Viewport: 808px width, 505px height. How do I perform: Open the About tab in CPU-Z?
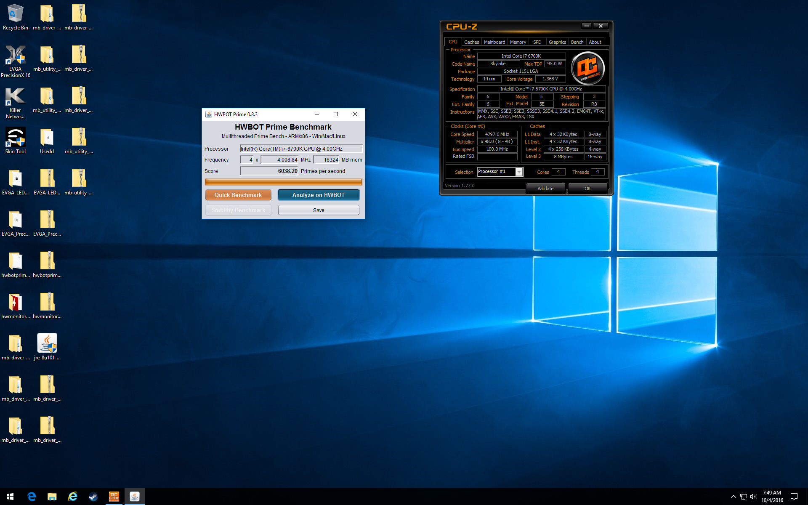[595, 42]
